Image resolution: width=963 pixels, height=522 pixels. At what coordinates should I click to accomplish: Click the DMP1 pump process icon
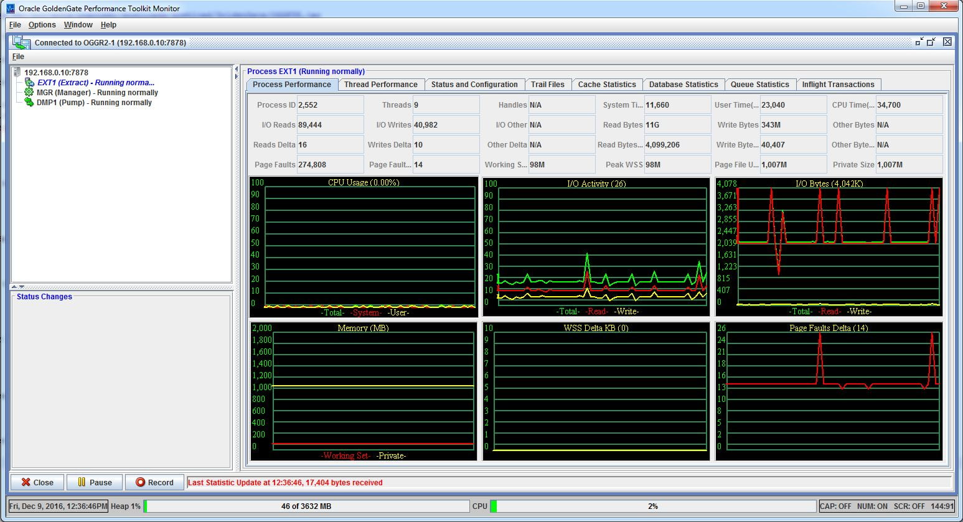[x=29, y=102]
